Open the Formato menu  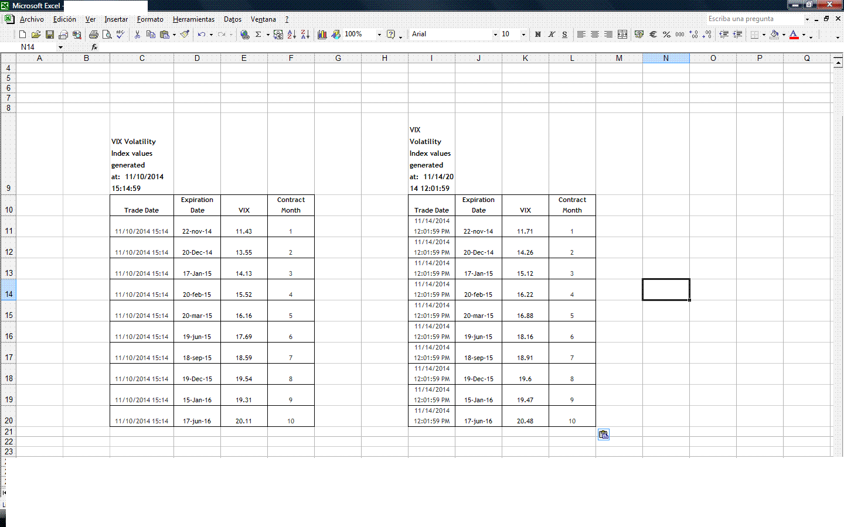(150, 19)
